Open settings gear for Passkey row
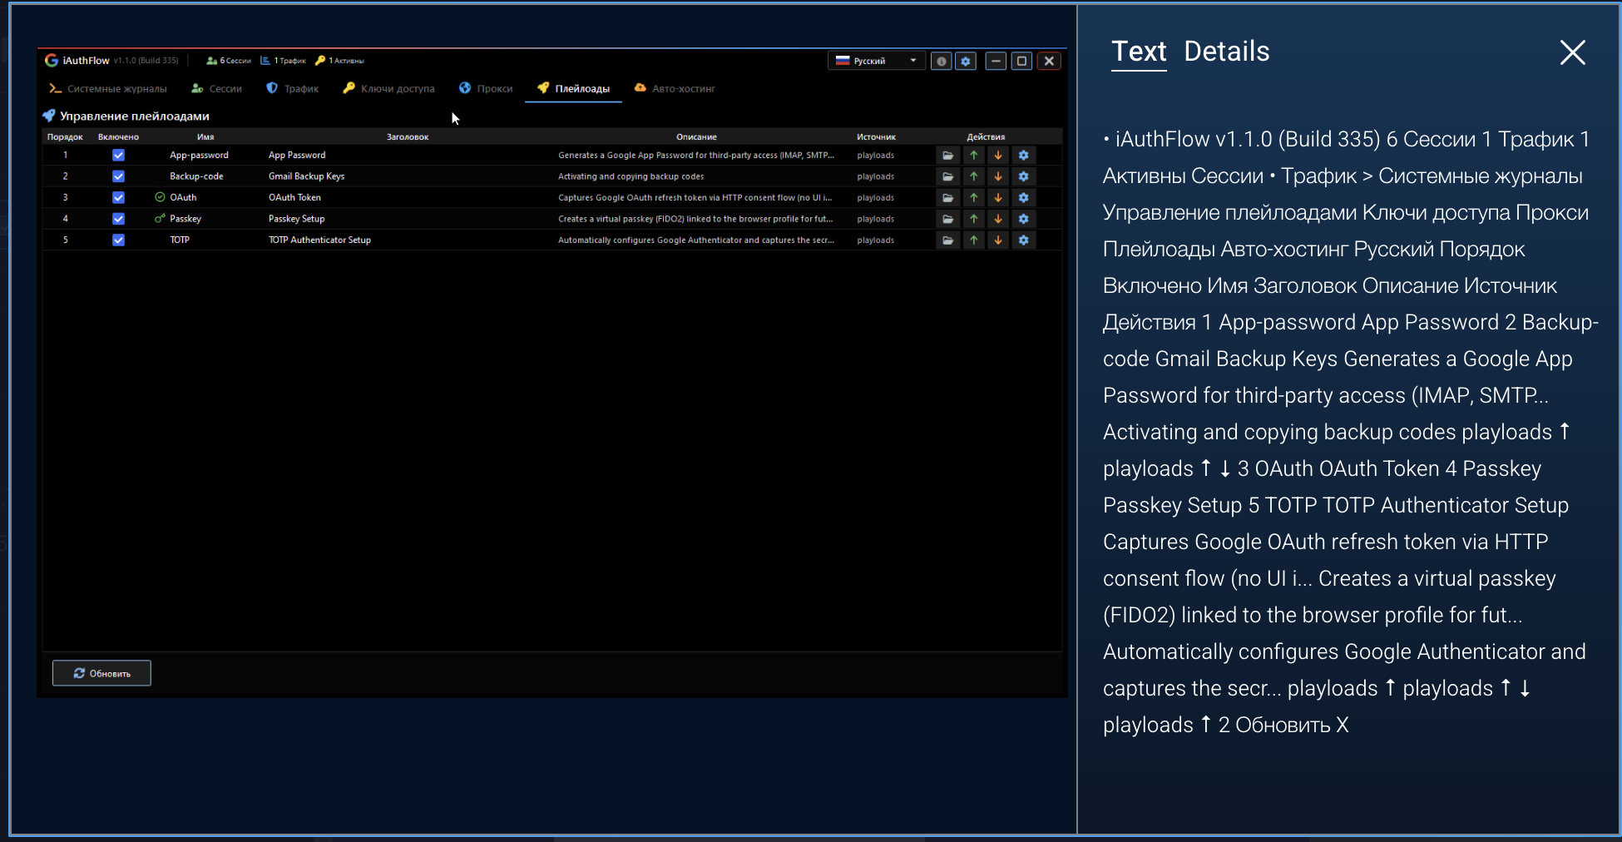The height and width of the screenshot is (842, 1622). tap(1024, 219)
